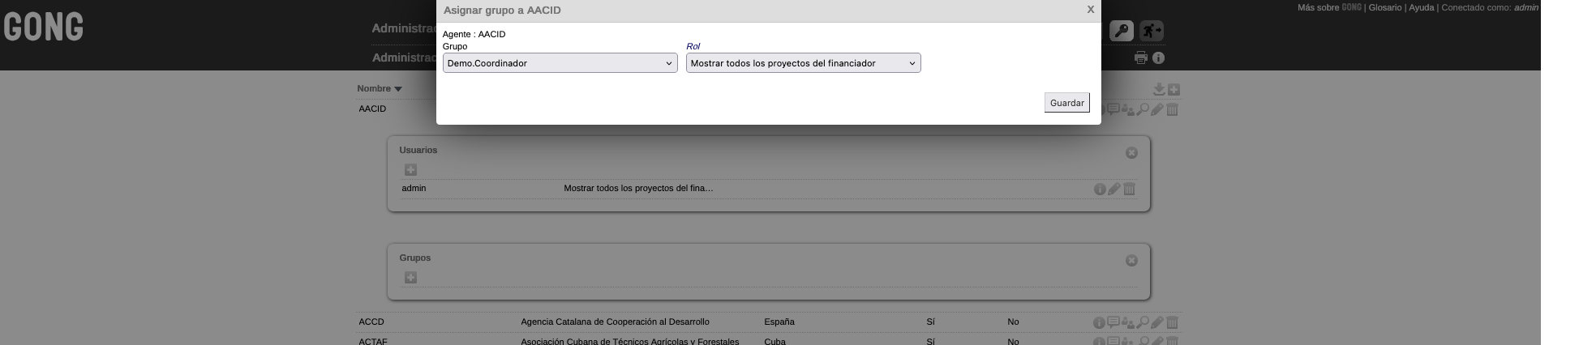
Task: Click edit pencil in ACCD row
Action: coord(1157,322)
